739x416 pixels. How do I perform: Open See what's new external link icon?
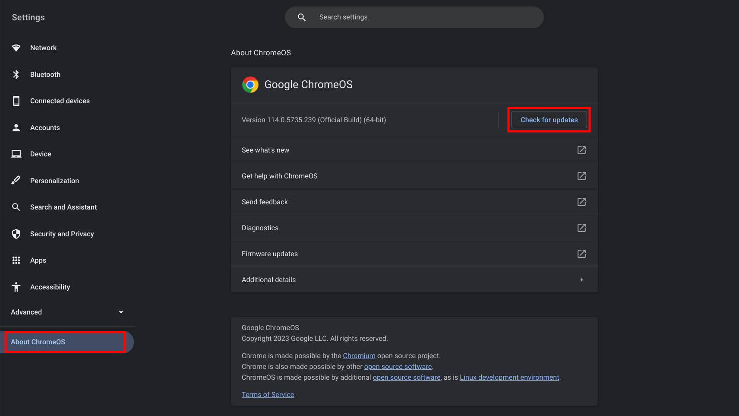click(581, 150)
